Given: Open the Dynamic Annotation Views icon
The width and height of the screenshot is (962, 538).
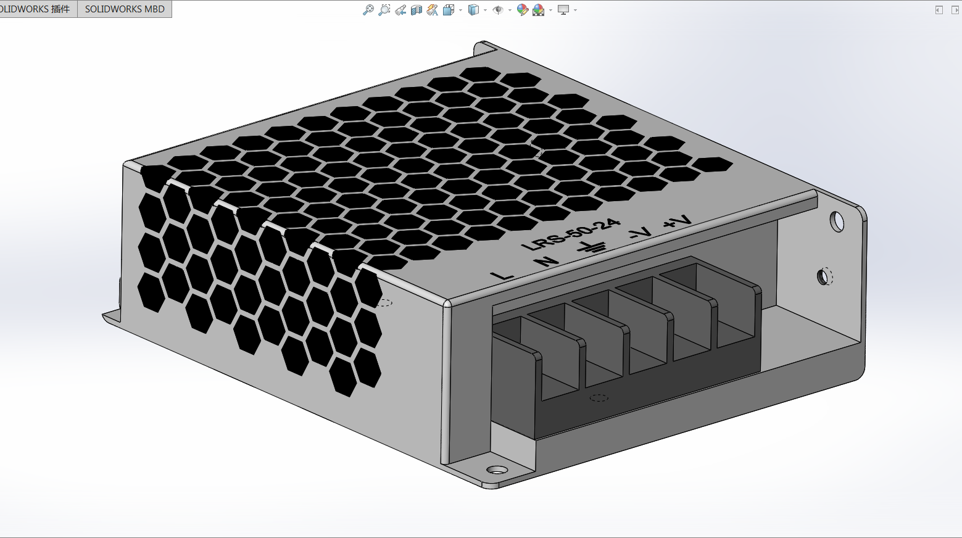Looking at the screenshot, I should (433, 10).
